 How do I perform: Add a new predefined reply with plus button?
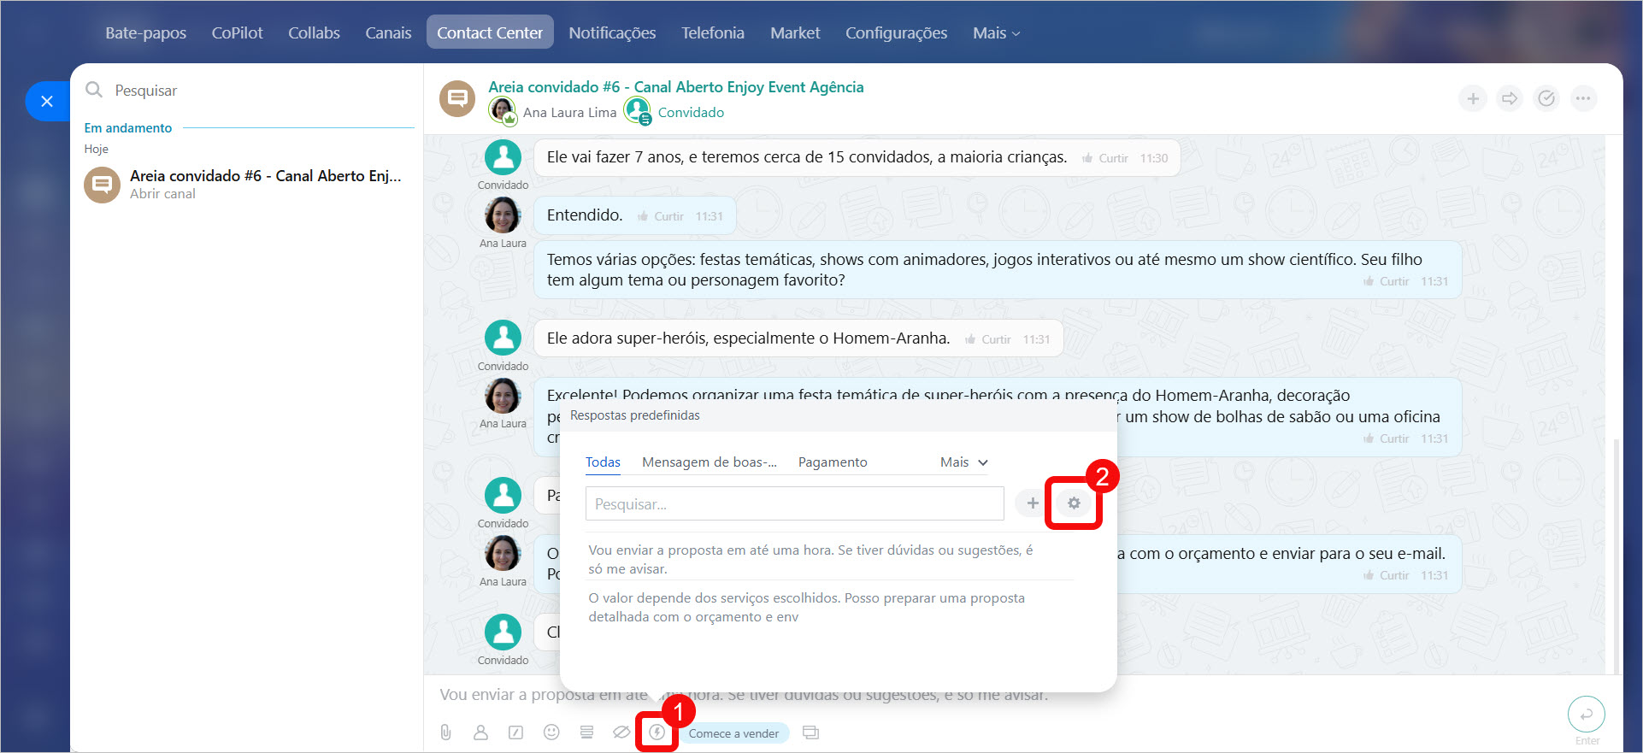pos(1033,503)
